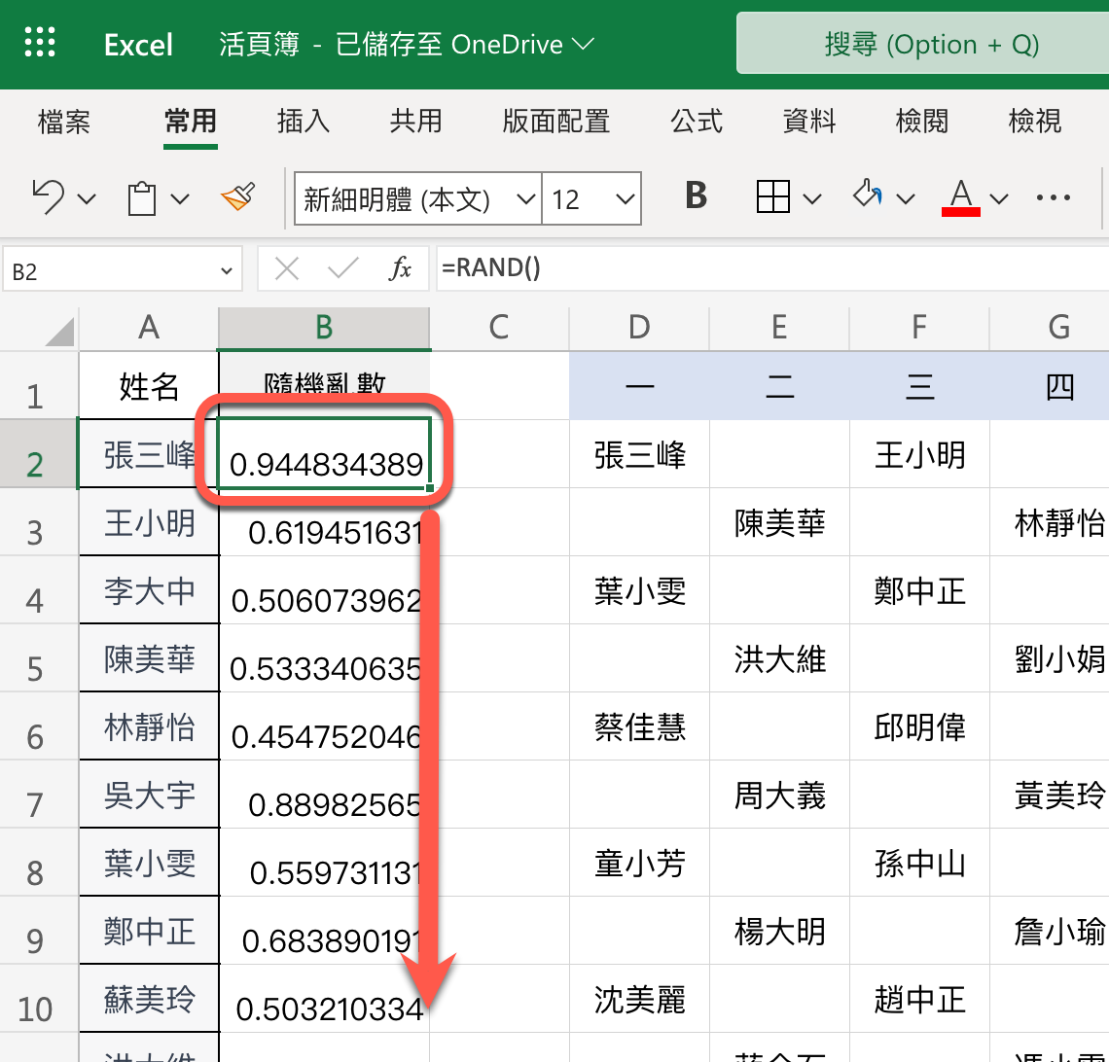The image size is (1109, 1062).
Task: Click the Undo arrow icon
Action: point(48,197)
